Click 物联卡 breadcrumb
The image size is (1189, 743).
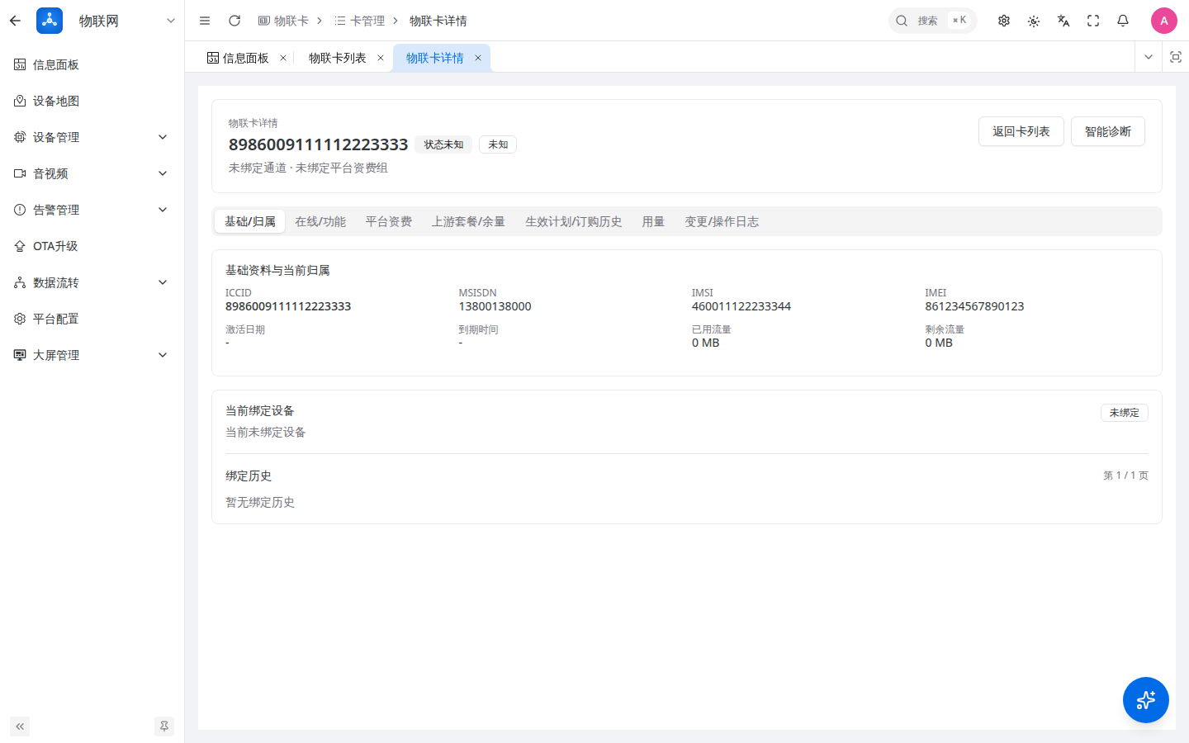pos(283,21)
